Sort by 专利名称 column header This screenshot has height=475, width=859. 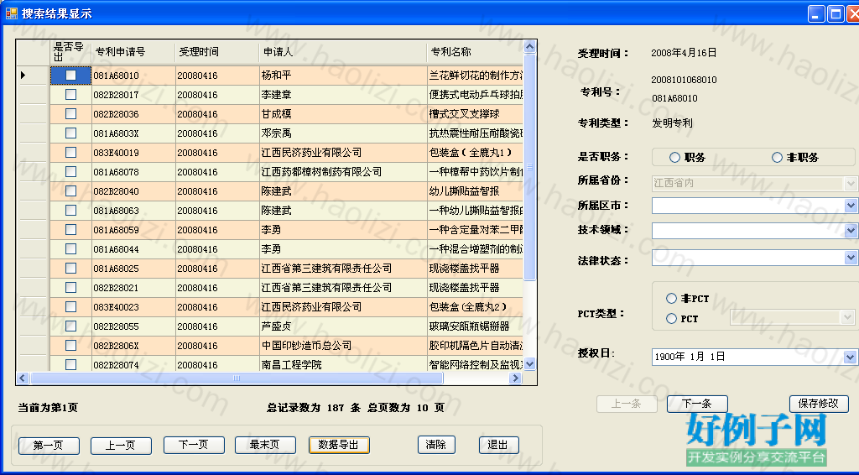[475, 52]
